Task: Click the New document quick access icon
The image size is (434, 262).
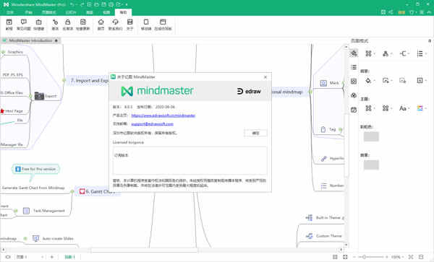Action: click(x=89, y=4)
